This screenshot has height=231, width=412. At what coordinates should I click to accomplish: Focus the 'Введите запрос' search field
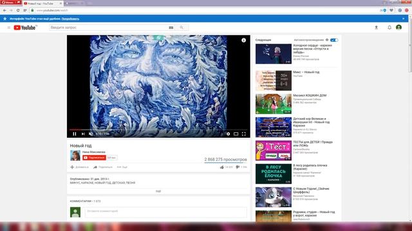click(108, 28)
